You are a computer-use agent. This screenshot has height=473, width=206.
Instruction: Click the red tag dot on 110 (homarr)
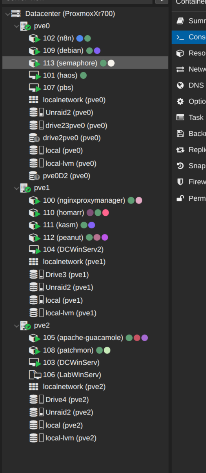[105, 213]
